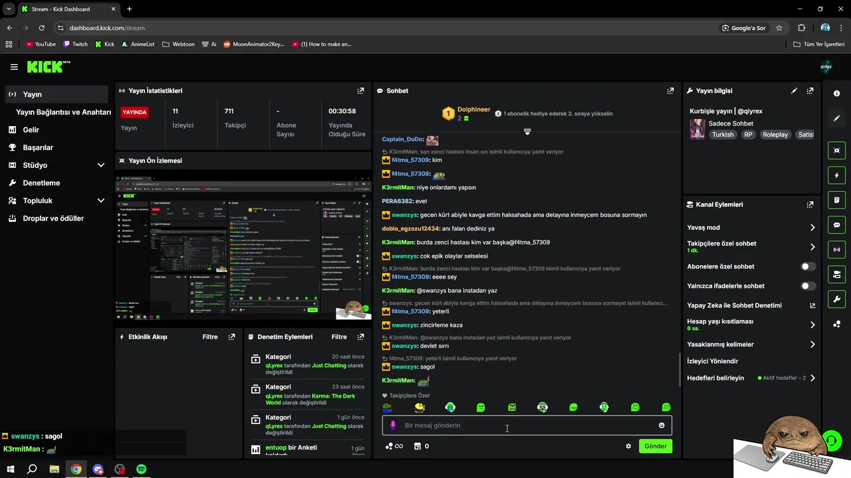Open the Windows Start menu
This screenshot has width=851, height=478.
coord(11,469)
